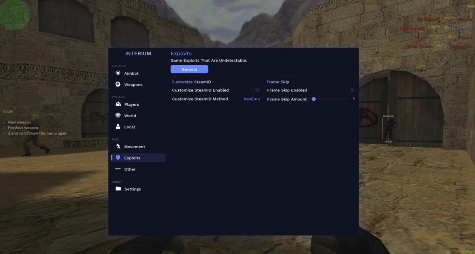Click the Exploits shield icon
Viewport: 475px width, 254px height.
[118, 158]
